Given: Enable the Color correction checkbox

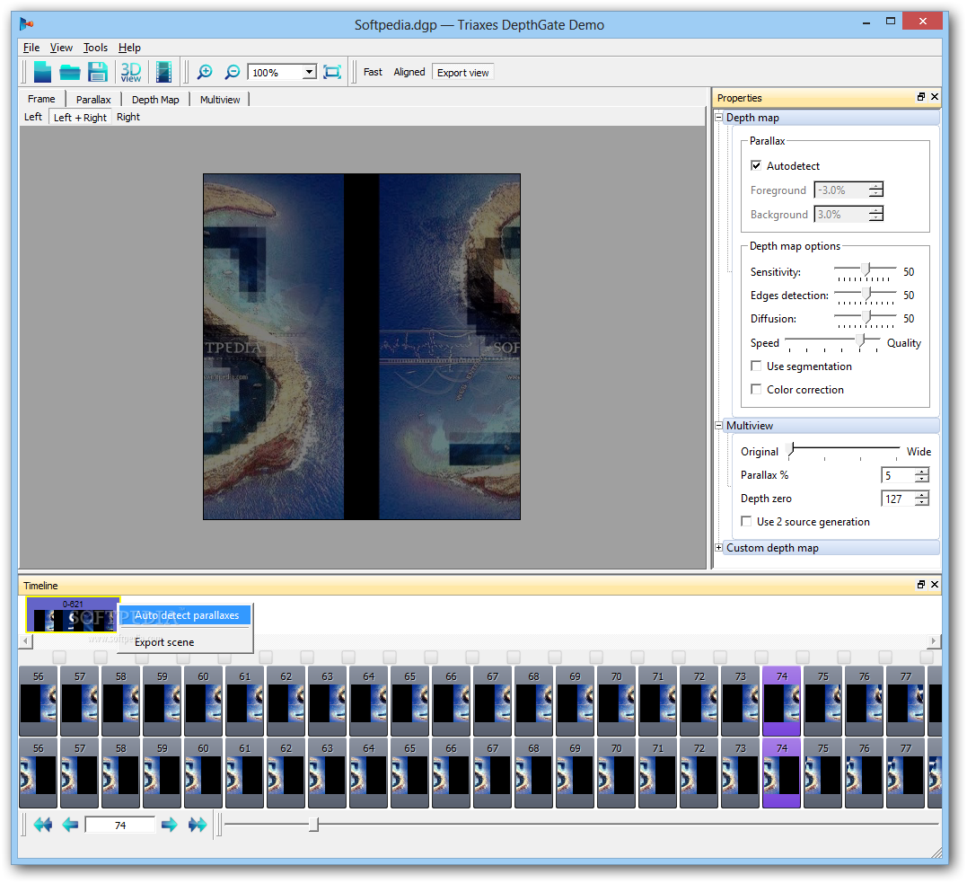Looking at the screenshot, I should 756,389.
